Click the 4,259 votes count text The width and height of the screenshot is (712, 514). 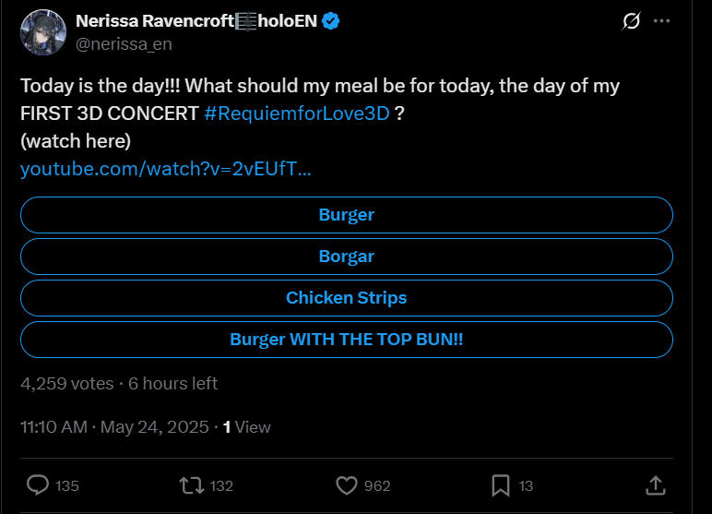(x=67, y=383)
